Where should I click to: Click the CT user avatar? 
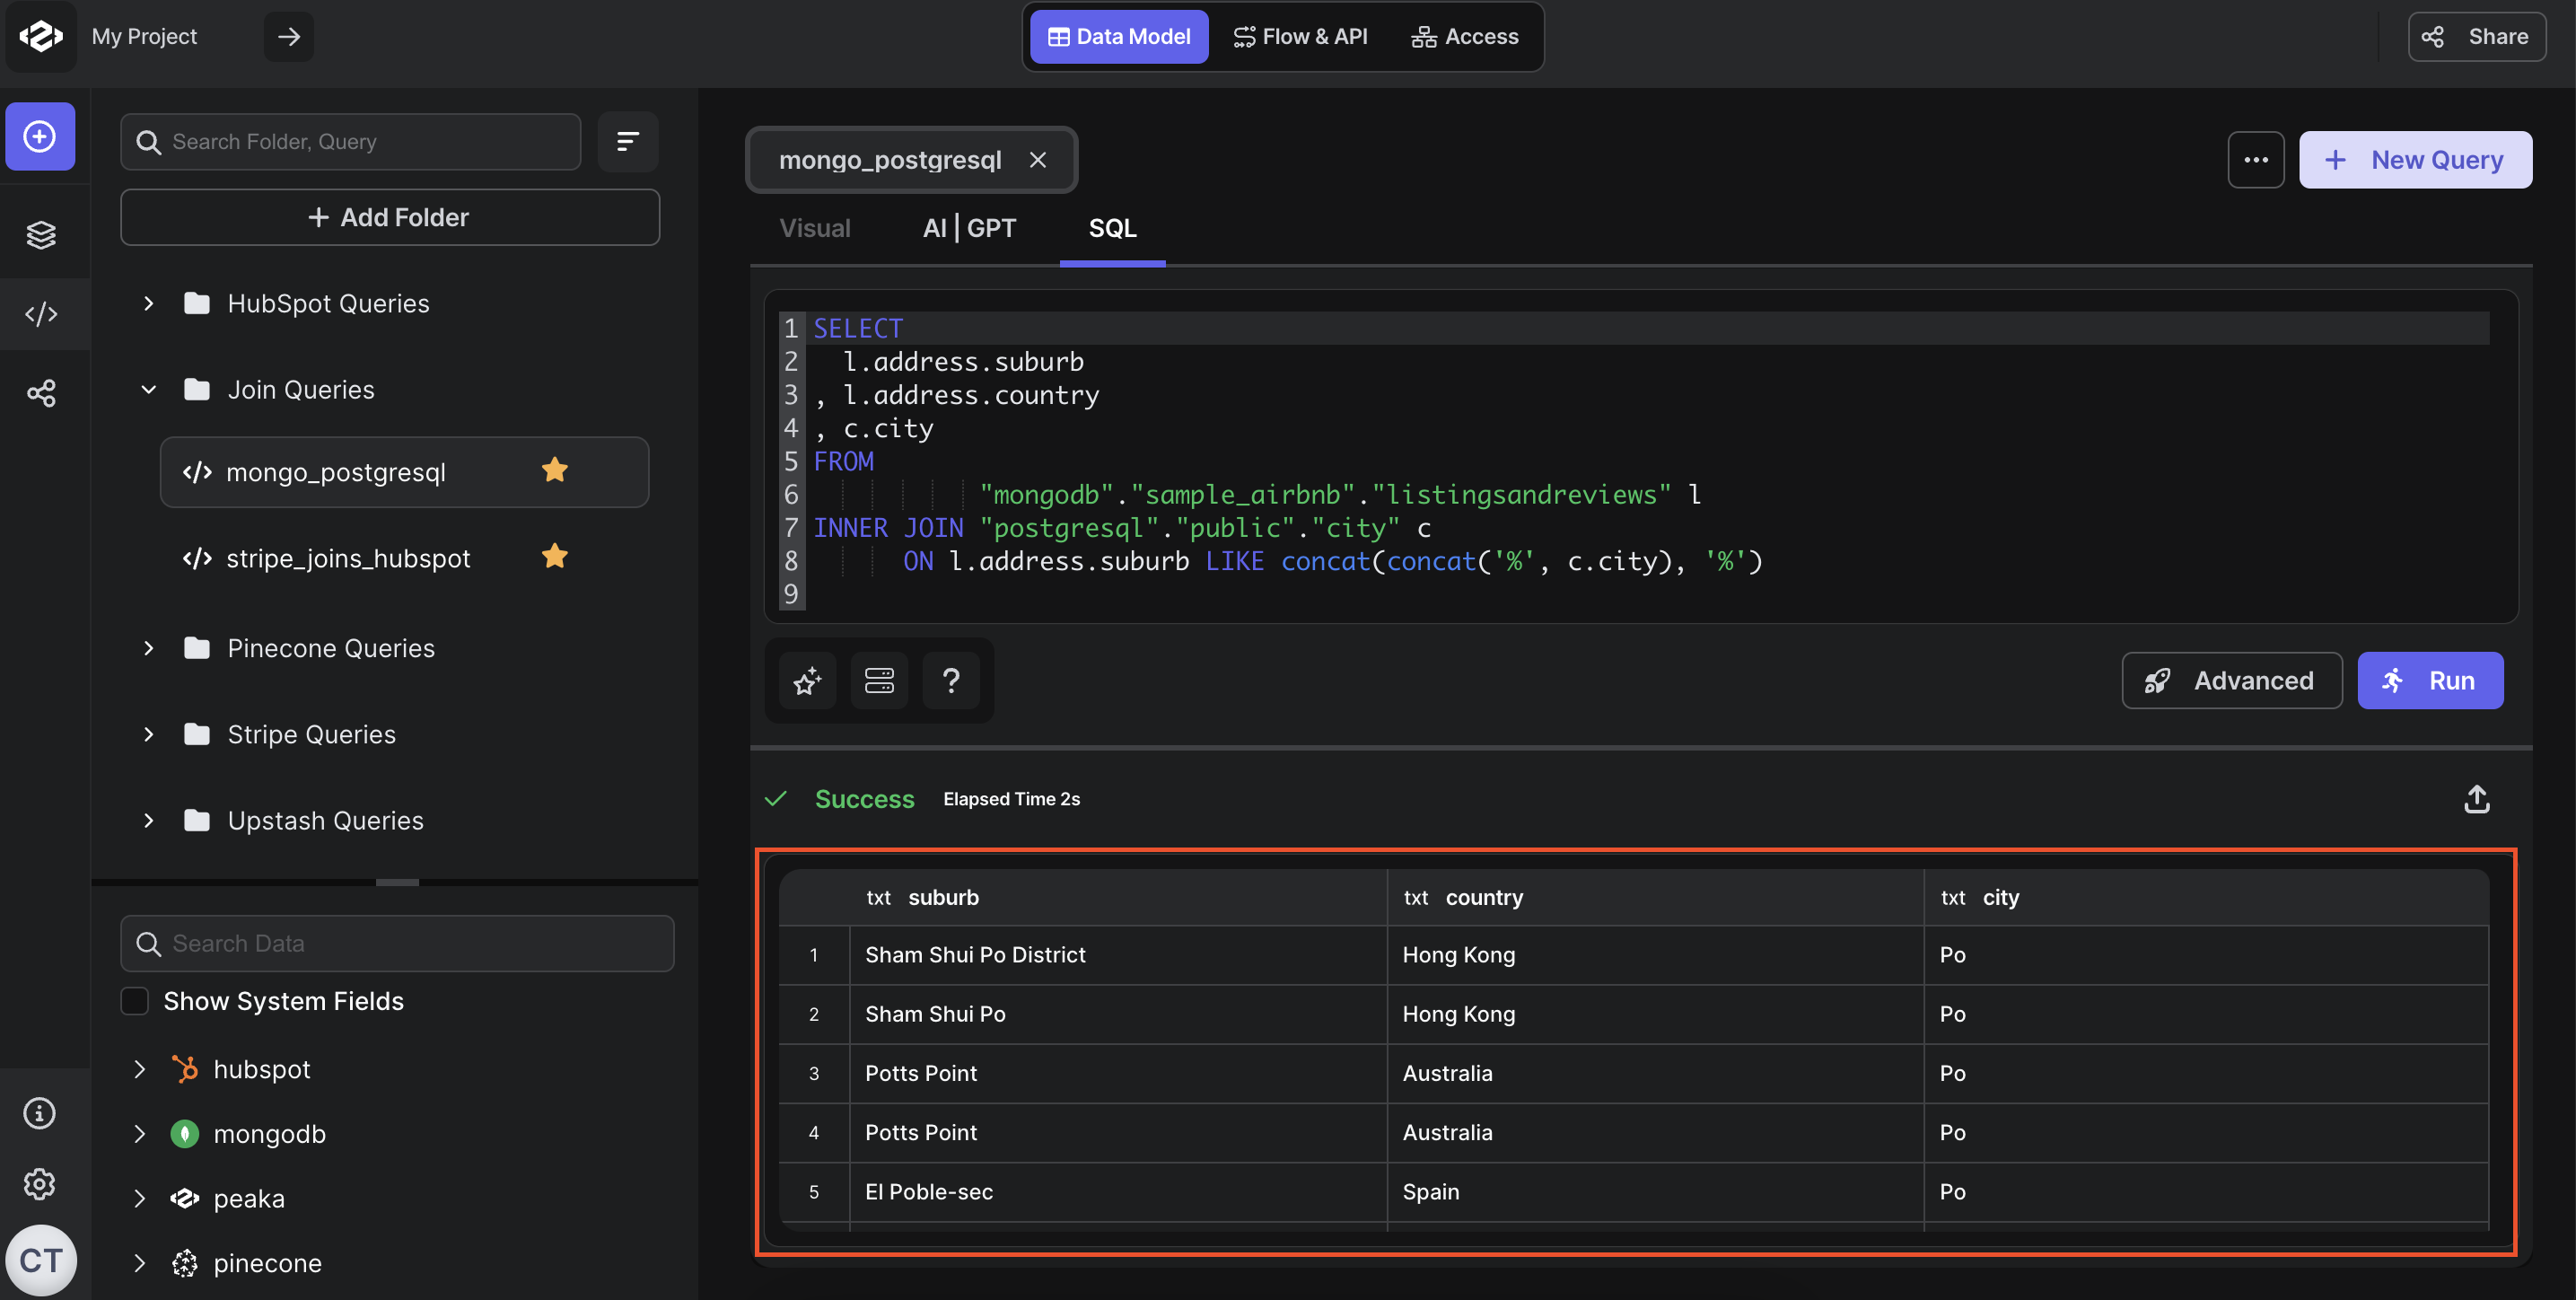40,1260
